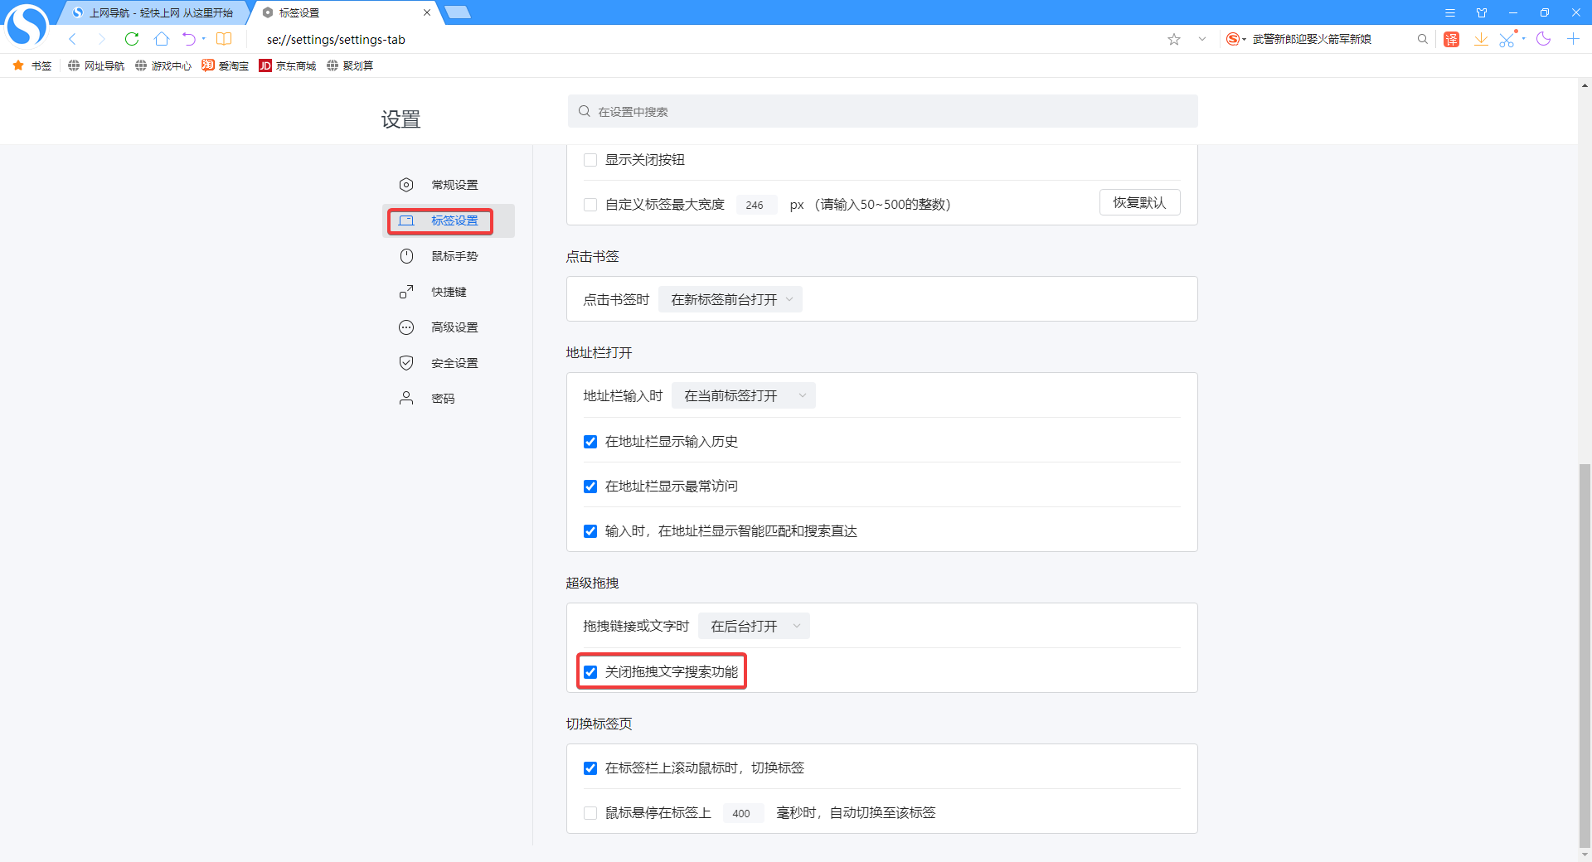Open 常规设置 in the settings sidebar
The image size is (1592, 862).
point(448,185)
